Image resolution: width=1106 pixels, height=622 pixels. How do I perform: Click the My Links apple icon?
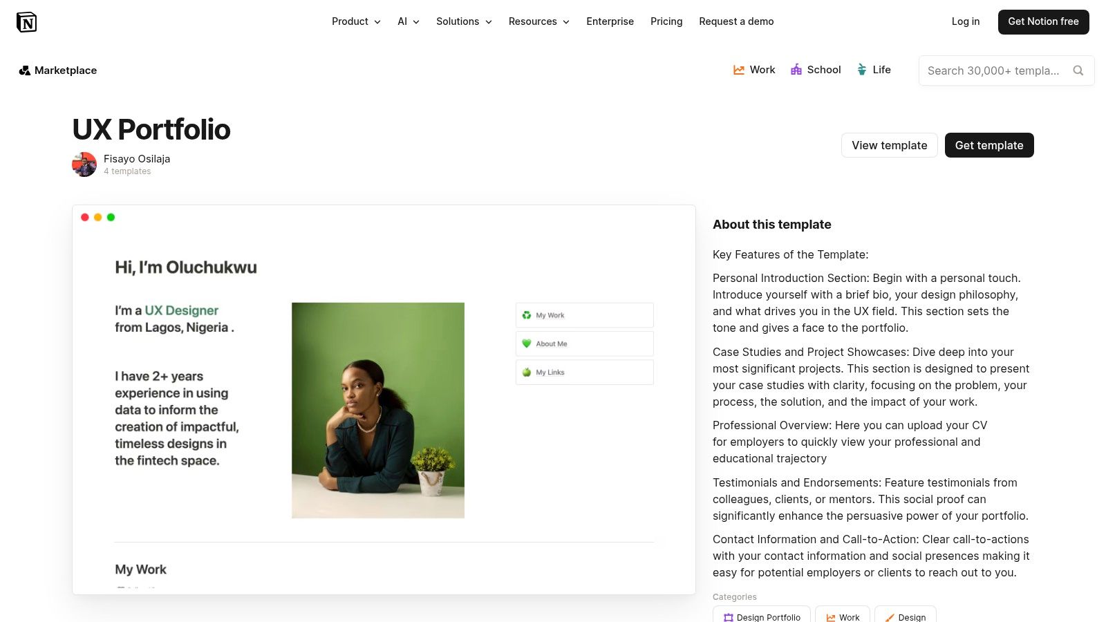click(527, 372)
